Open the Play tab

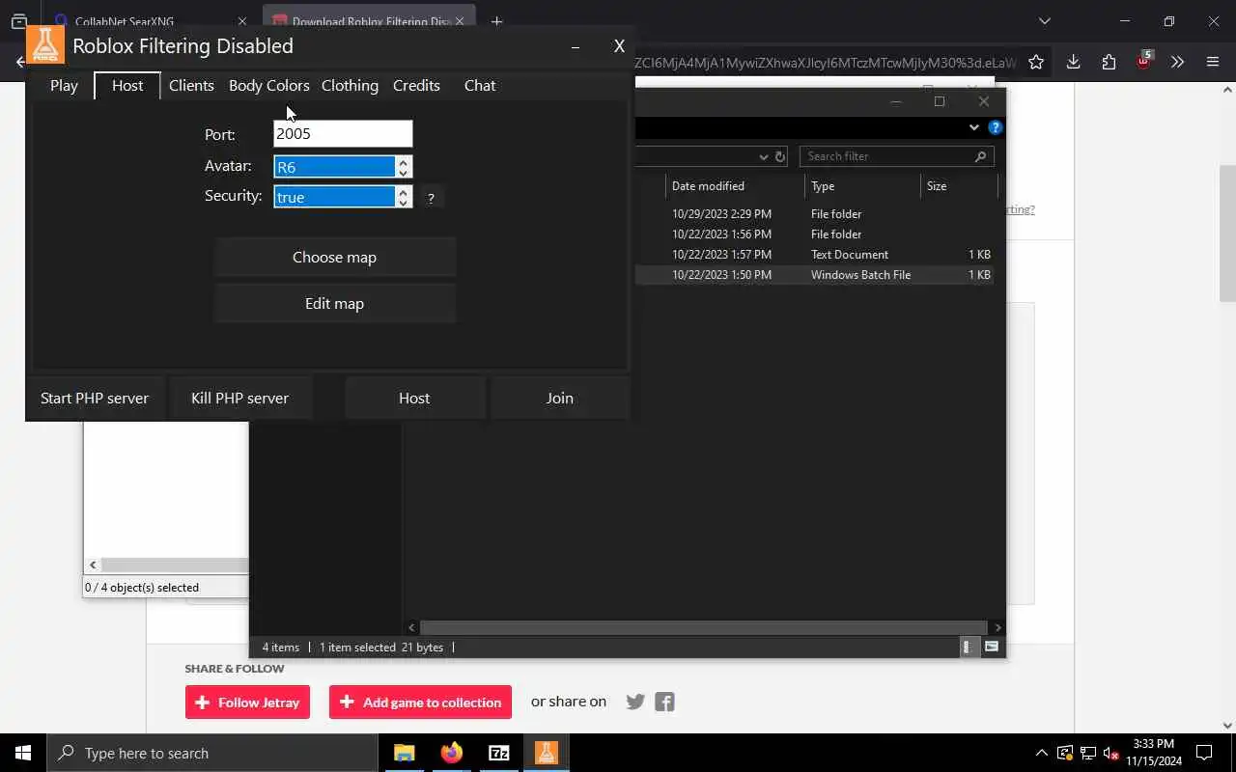click(64, 86)
